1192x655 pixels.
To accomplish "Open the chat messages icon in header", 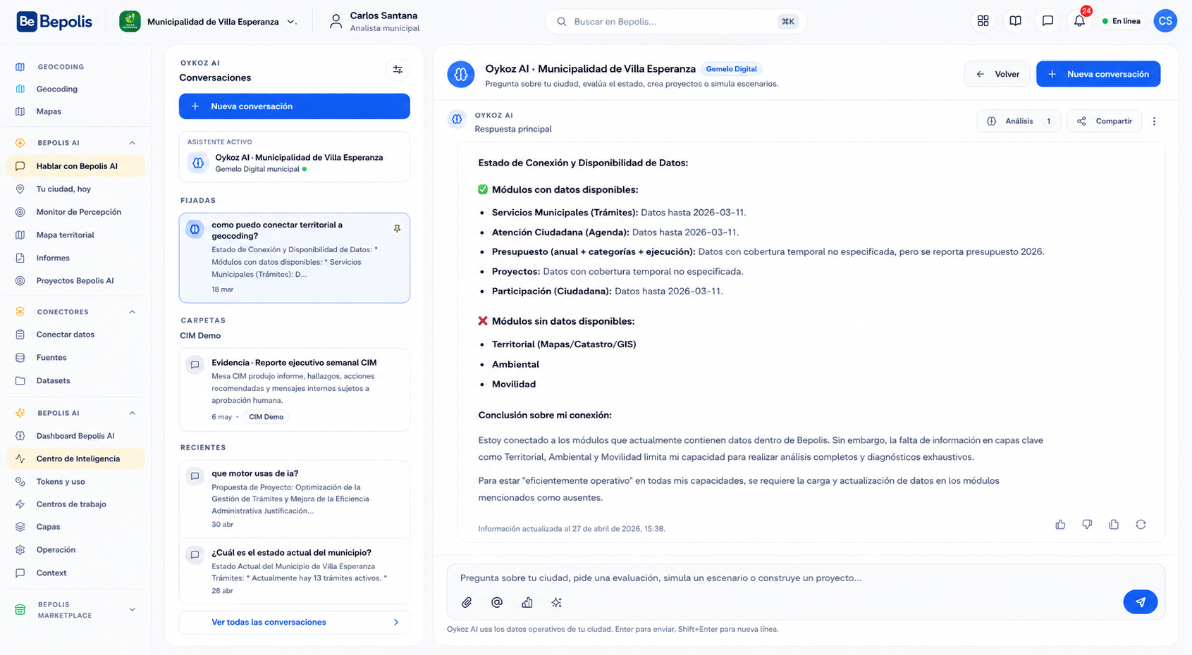I will pos(1047,21).
